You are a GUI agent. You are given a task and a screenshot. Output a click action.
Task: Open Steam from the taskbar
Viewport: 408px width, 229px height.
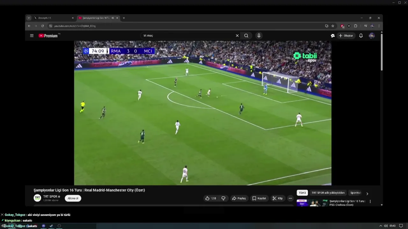[x=51, y=226]
